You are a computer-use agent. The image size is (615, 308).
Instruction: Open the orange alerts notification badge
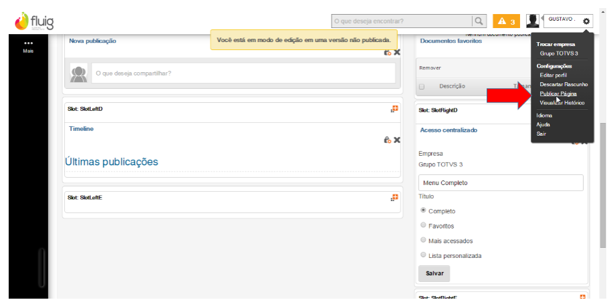point(507,22)
